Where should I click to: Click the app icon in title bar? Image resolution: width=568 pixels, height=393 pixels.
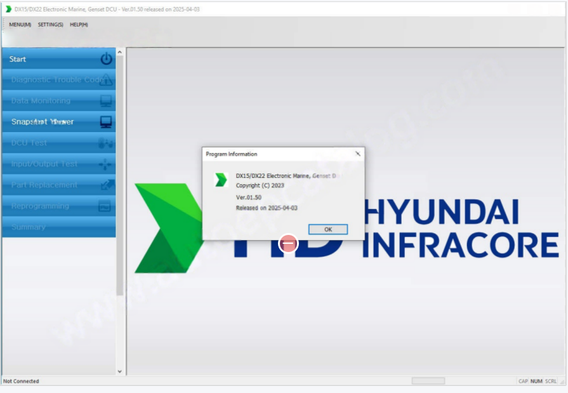(8, 9)
